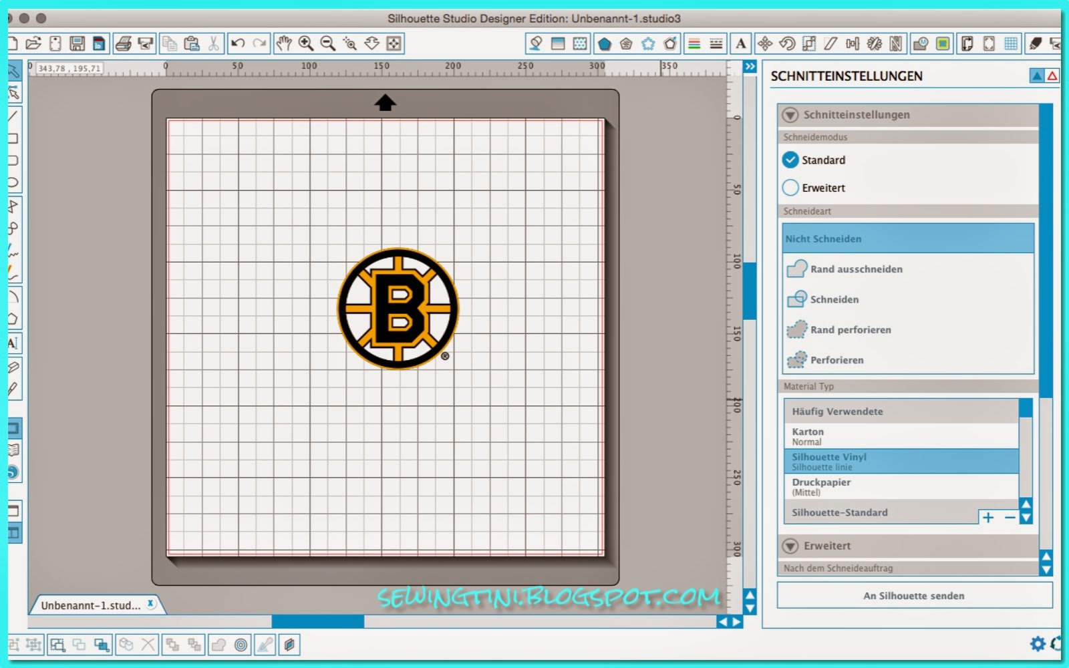The height and width of the screenshot is (668, 1069).
Task: Zoom out with the minus magnifier
Action: 328,44
